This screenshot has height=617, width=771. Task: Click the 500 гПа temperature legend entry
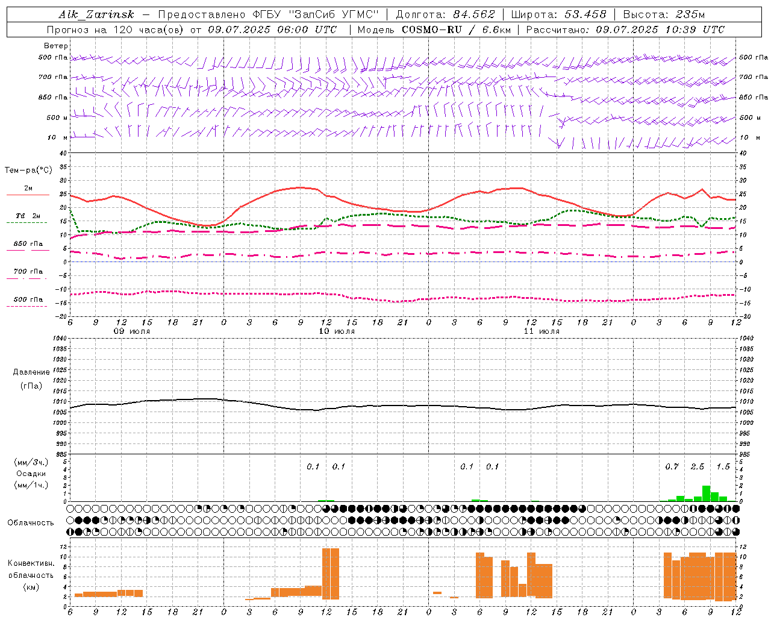(x=28, y=299)
